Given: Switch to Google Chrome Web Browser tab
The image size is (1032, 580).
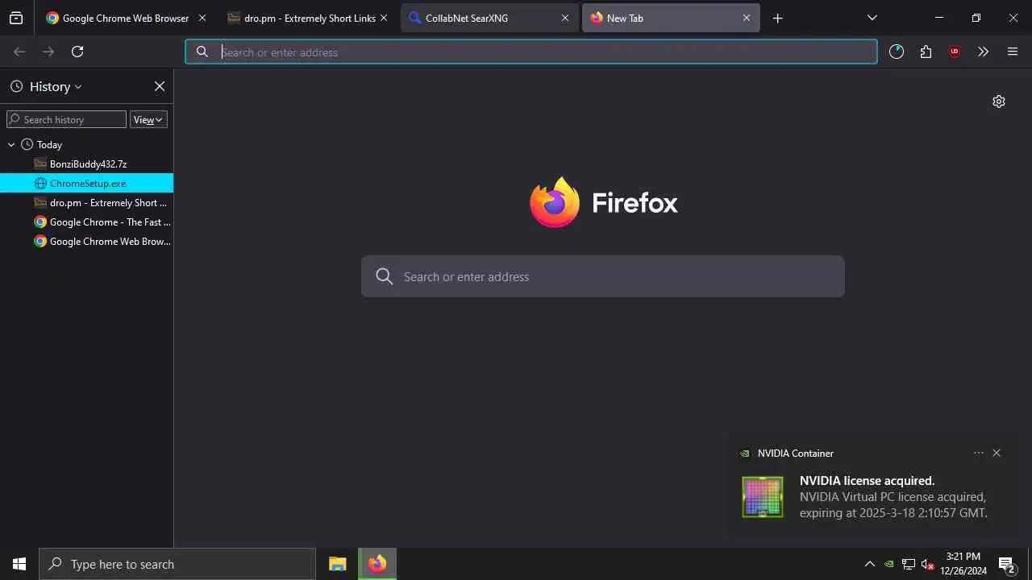Looking at the screenshot, I should (125, 18).
